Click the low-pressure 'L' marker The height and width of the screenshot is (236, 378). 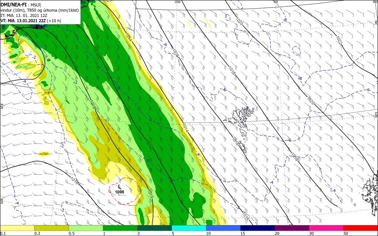pos(119,187)
